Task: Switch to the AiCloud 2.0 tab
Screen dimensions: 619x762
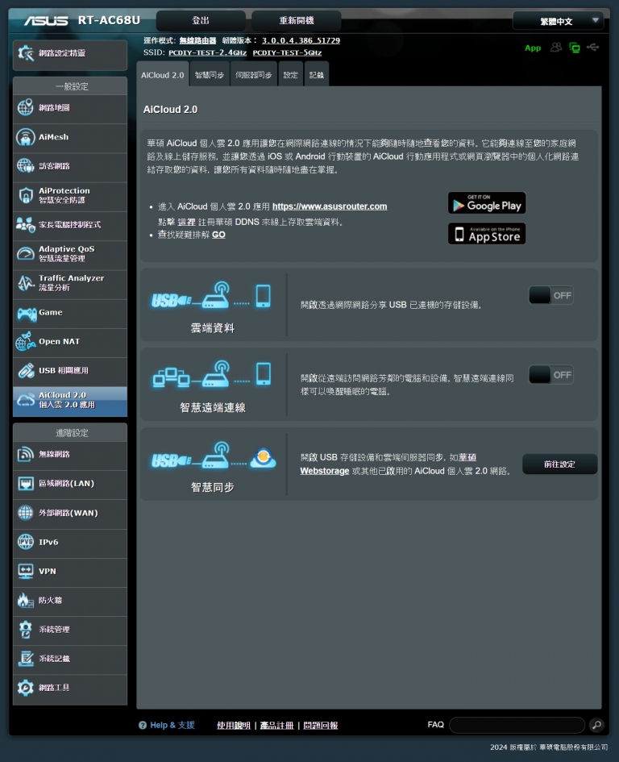Action: [x=163, y=75]
